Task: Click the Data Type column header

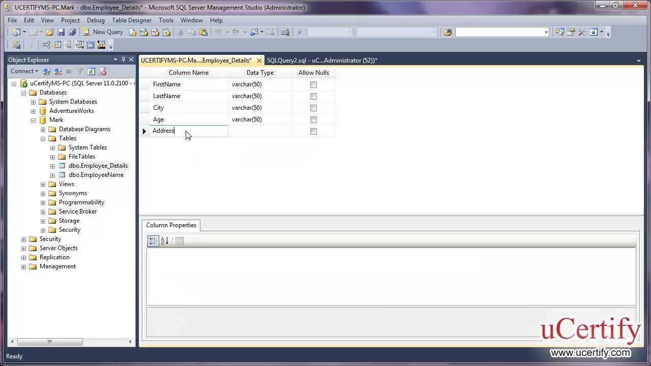Action: 260,73
